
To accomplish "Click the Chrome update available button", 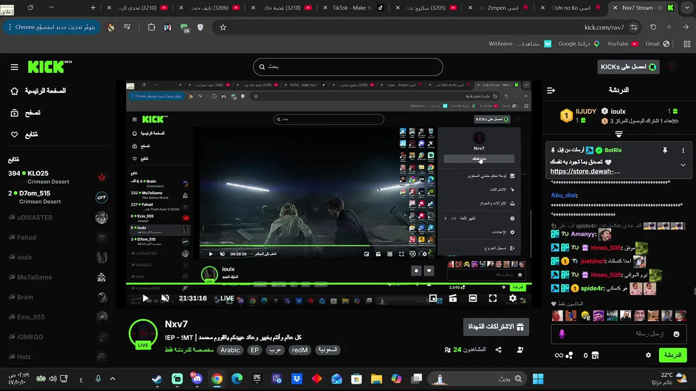I will 51,27.
